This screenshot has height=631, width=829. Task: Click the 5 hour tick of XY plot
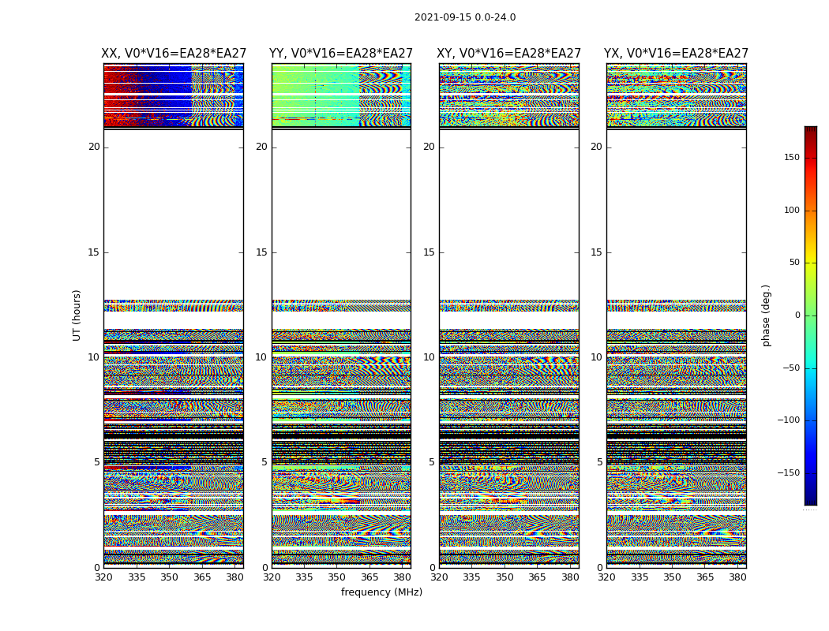pos(432,462)
